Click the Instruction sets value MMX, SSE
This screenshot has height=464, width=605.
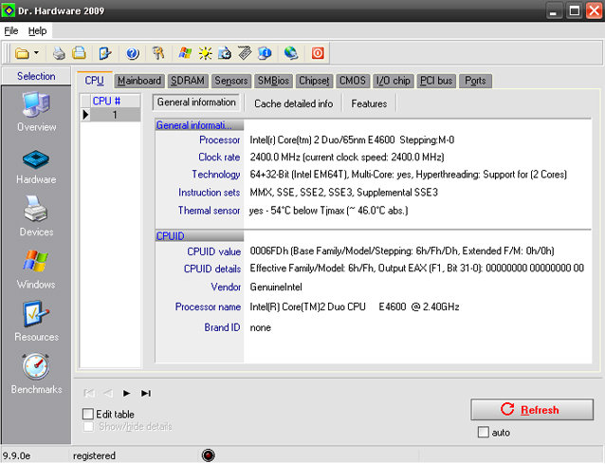tap(344, 193)
